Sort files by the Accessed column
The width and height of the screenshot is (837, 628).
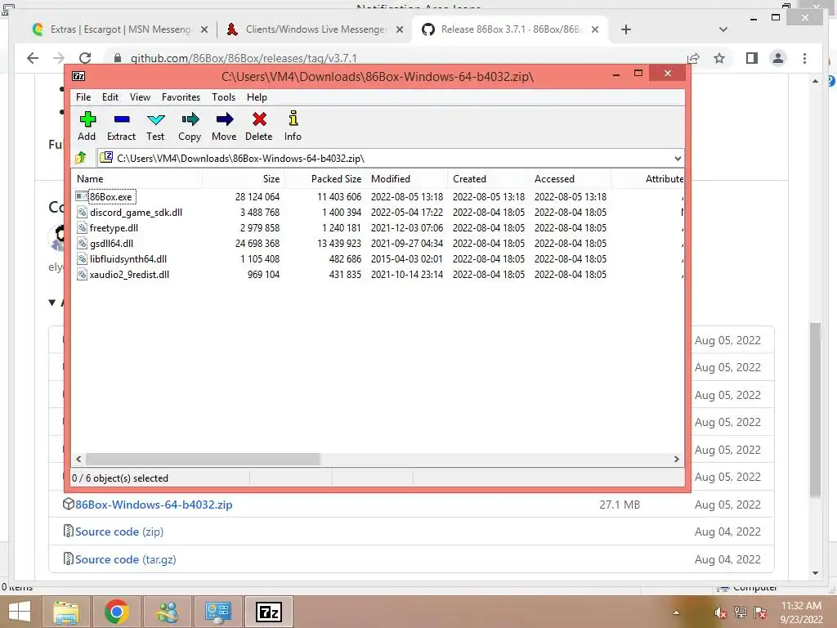coord(570,179)
